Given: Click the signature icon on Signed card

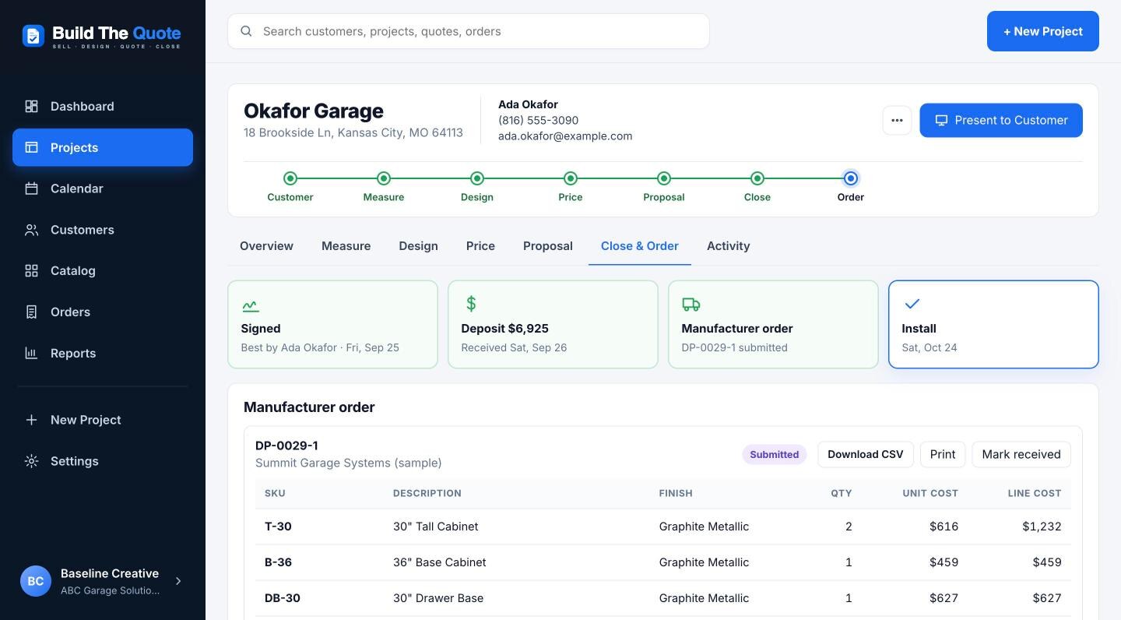Looking at the screenshot, I should click(x=250, y=305).
